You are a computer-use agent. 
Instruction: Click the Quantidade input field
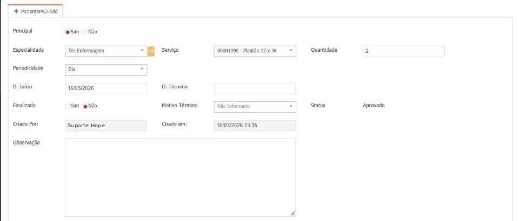[403, 51]
